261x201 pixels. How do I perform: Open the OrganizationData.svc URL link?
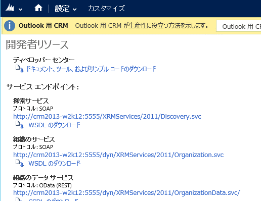coord(126,193)
